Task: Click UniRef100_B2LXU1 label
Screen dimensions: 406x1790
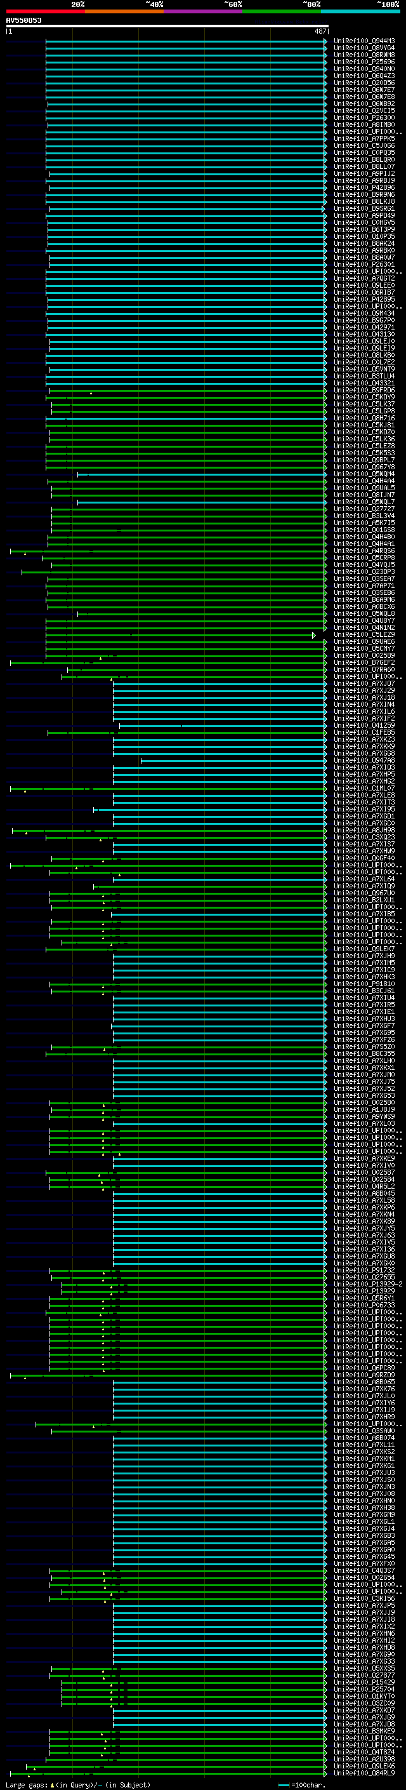Action: tap(363, 900)
